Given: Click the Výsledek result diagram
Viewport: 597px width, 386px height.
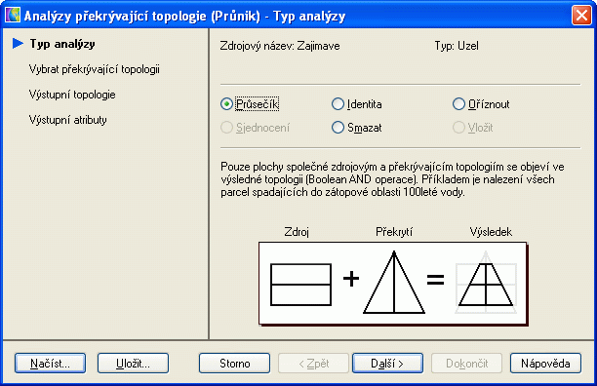Looking at the screenshot, I should (486, 282).
